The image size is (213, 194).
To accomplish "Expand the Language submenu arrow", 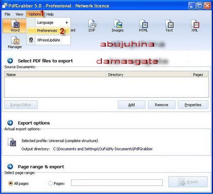I will click(67, 22).
